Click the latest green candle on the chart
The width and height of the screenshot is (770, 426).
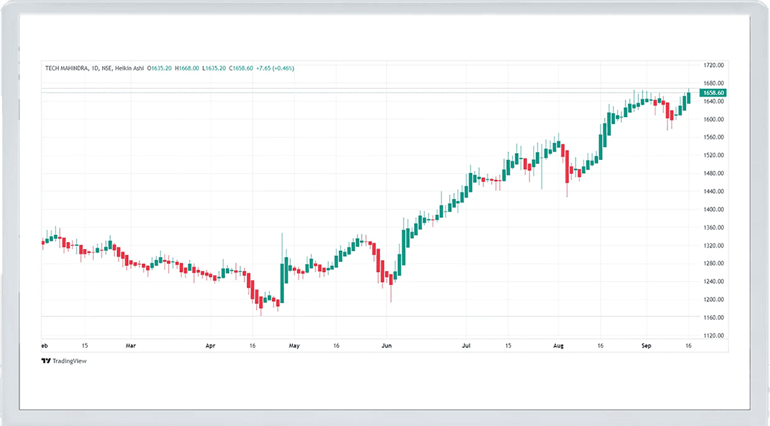[x=688, y=98]
